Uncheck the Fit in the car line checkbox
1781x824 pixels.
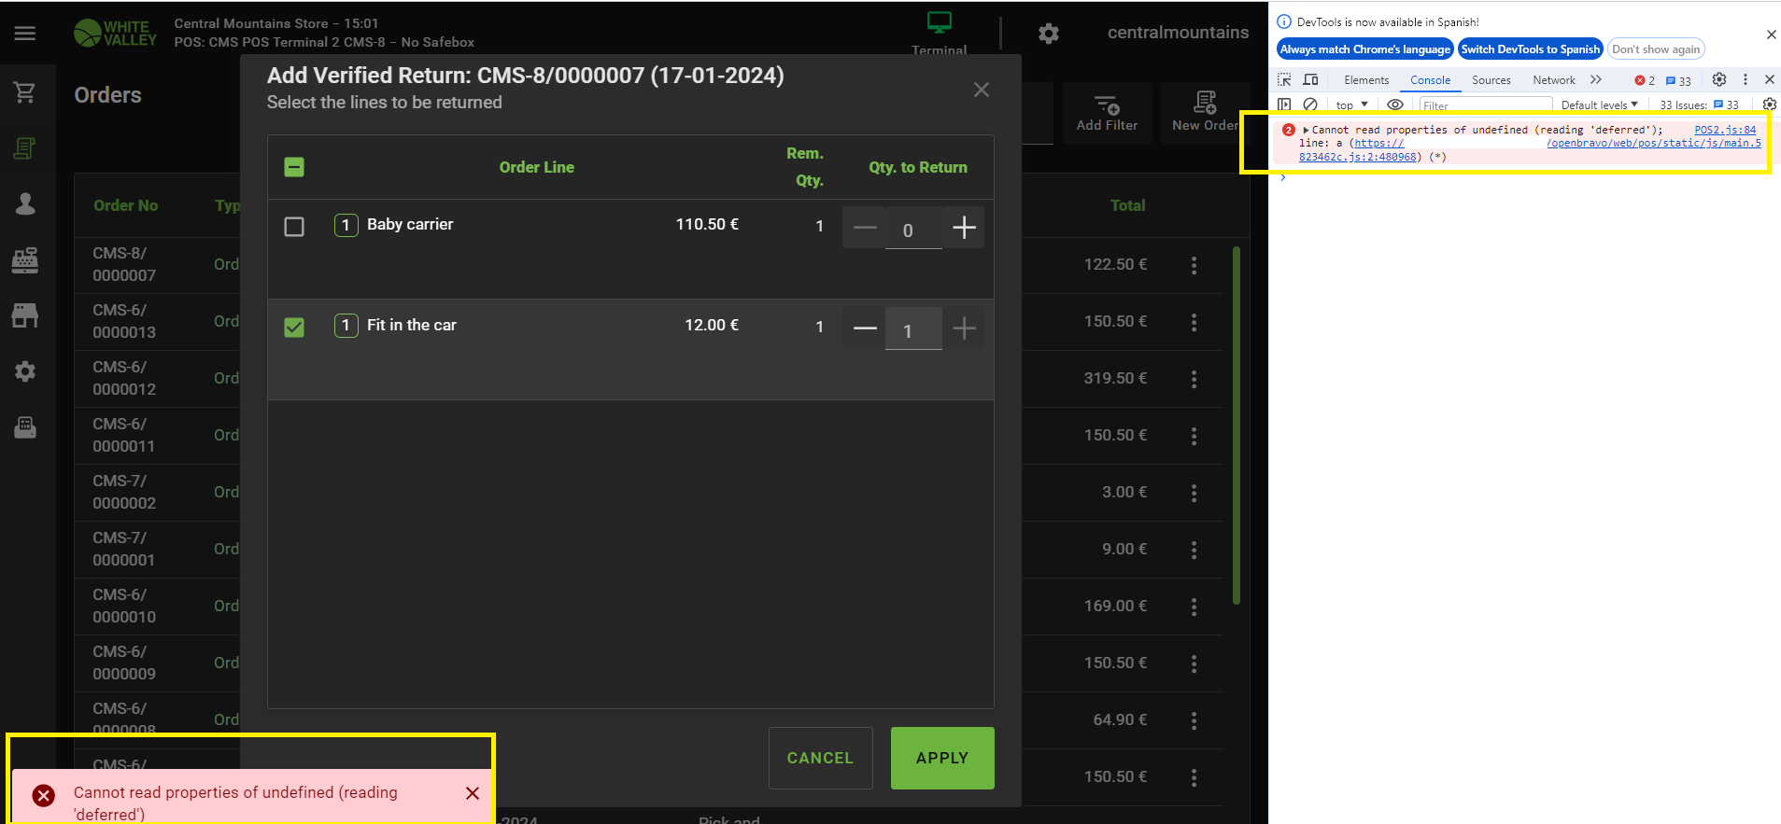tap(294, 328)
